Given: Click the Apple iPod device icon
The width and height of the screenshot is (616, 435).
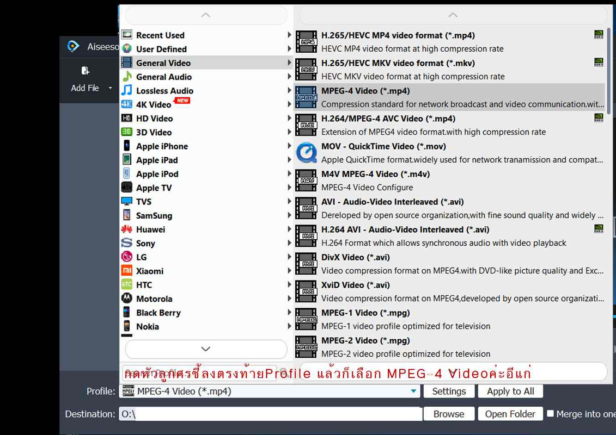Looking at the screenshot, I should tap(127, 173).
